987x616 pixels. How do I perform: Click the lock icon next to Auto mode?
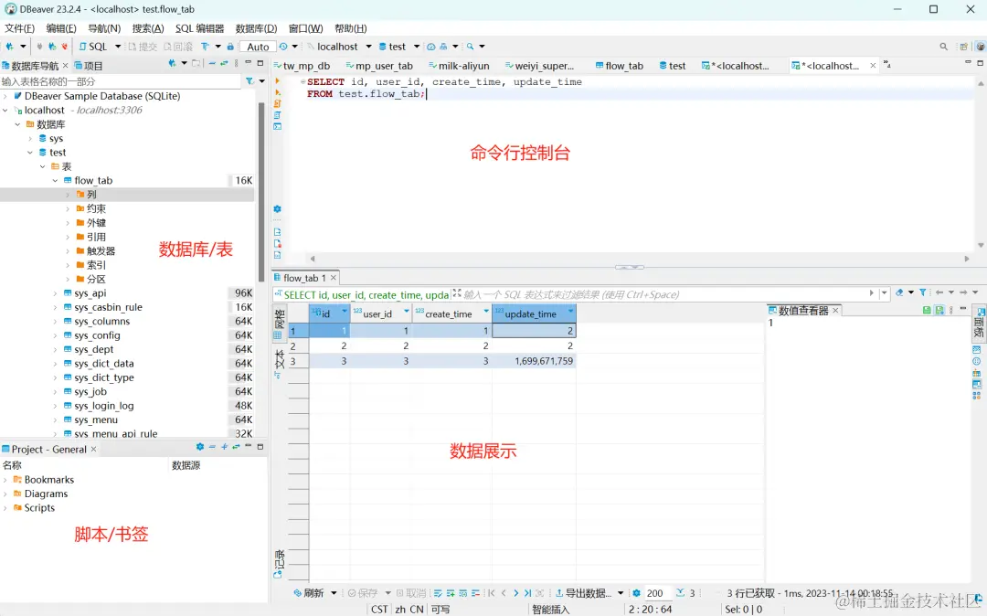[x=230, y=47]
